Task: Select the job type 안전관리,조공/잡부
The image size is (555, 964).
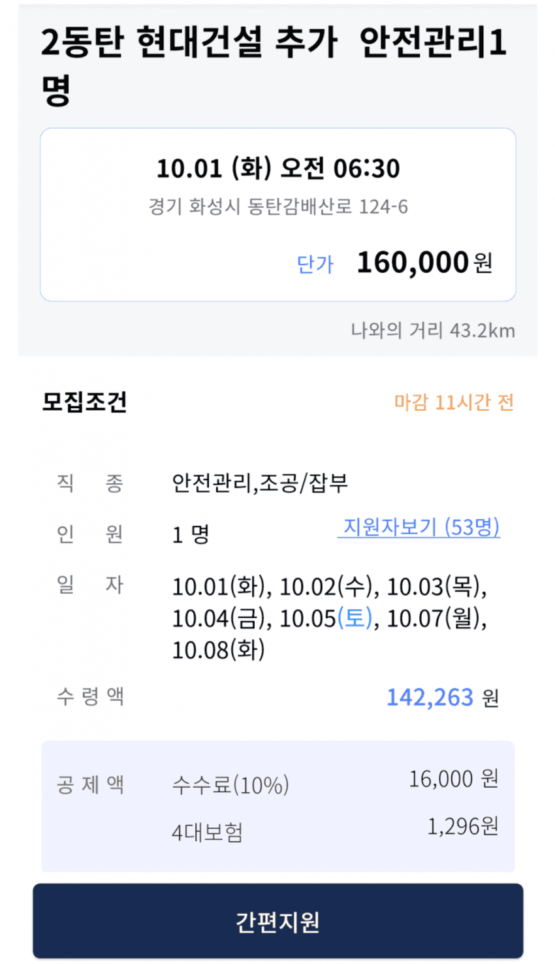Action: [x=260, y=483]
